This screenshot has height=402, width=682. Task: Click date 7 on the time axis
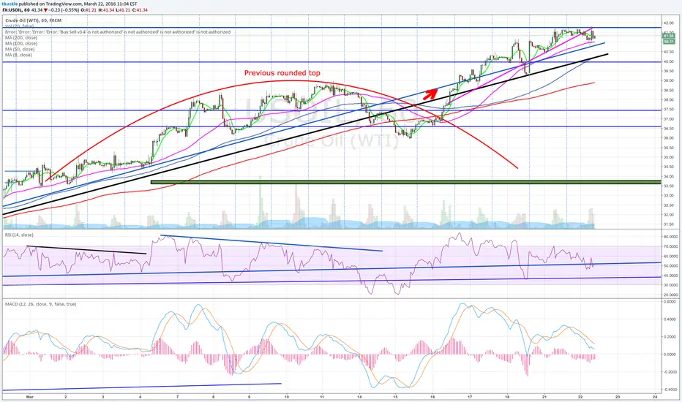point(177,396)
